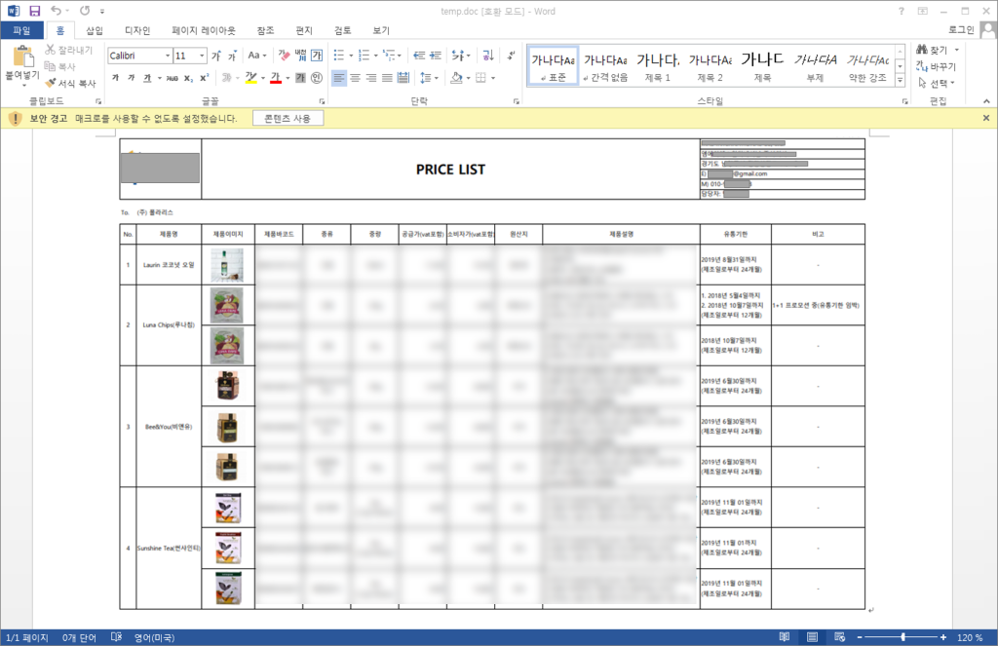Open the Calibri font name dropdown

click(x=168, y=56)
